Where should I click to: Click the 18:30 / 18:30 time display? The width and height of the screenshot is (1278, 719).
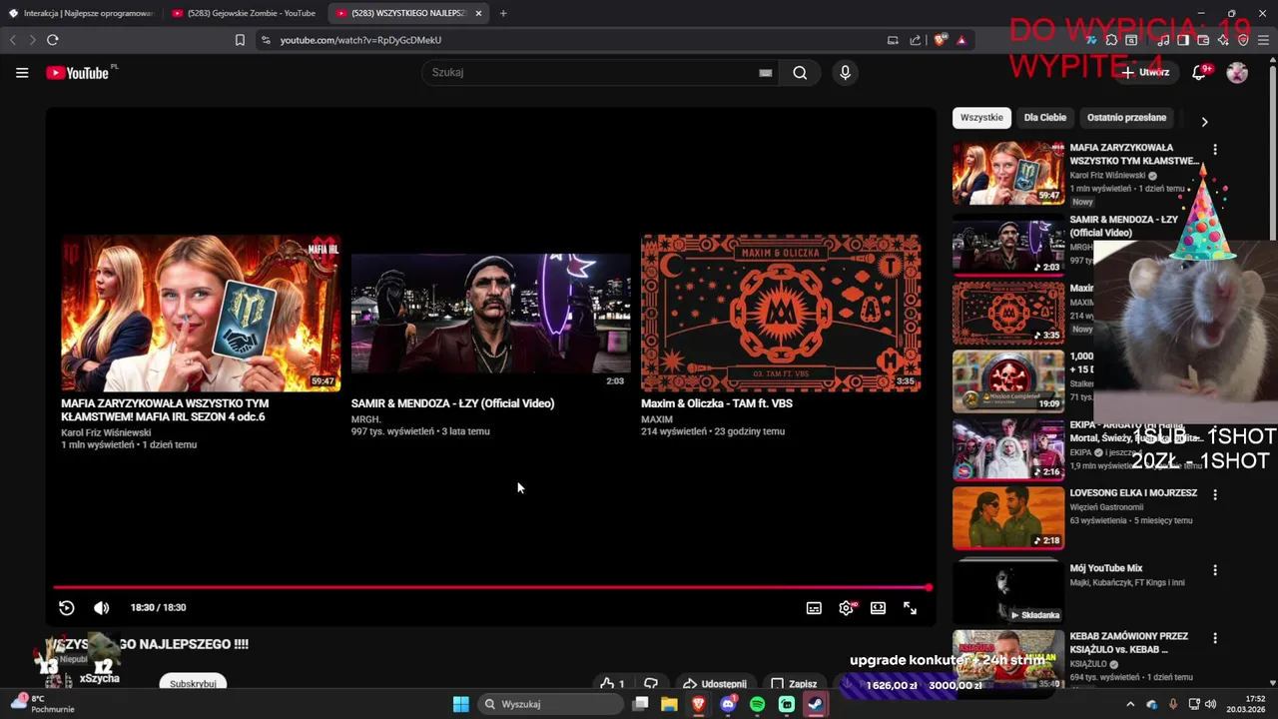[158, 607]
